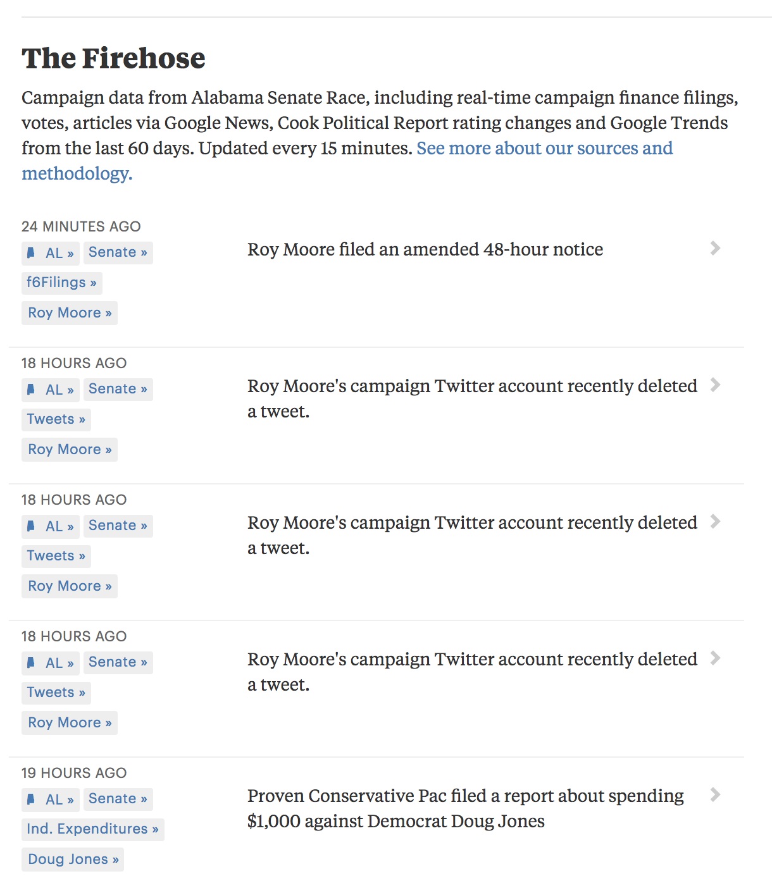Screen dimensions: 772x888
Task: Click the AL tag in the 19 hours ago entry
Action: (x=59, y=799)
